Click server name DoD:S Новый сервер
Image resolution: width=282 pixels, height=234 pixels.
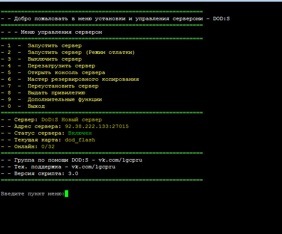[71, 120]
